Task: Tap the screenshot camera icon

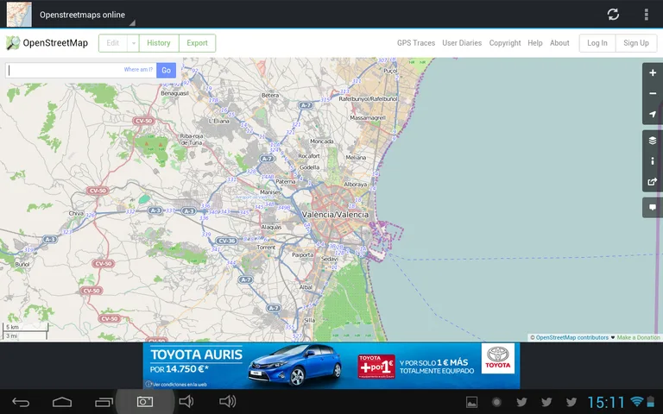Action: (x=145, y=402)
